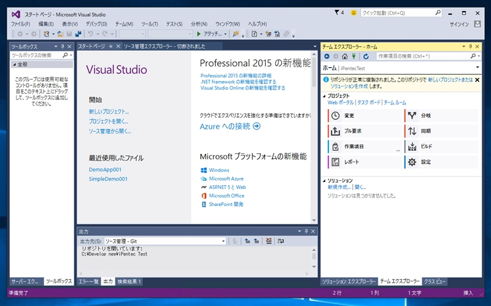This screenshot has height=306, width=491.
Task: Click Team Explorer refresh icon
Action: [x=366, y=56]
